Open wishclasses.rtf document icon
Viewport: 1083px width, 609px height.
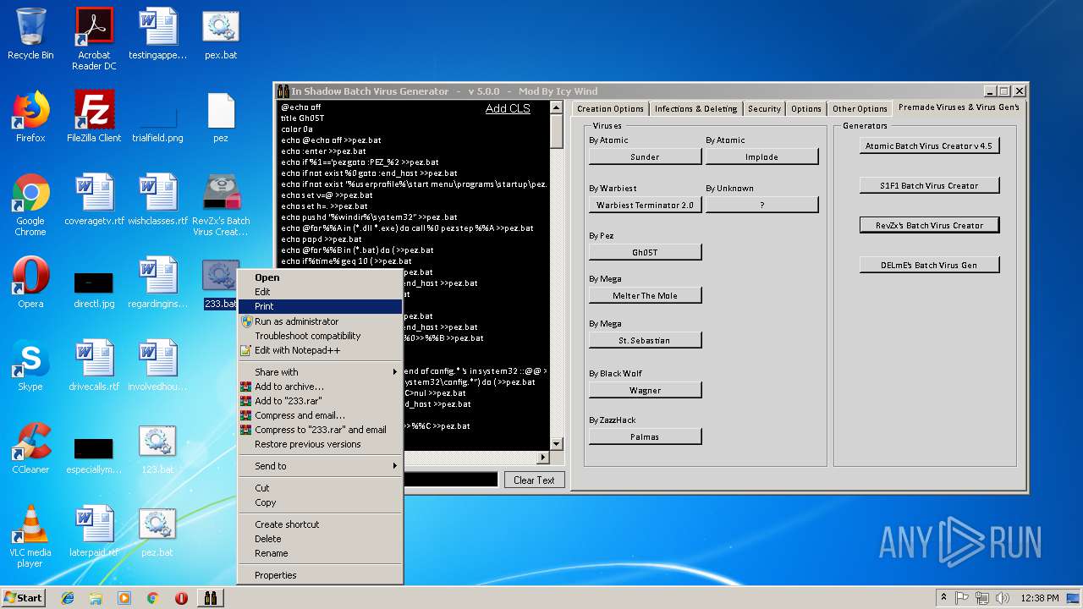tap(157, 200)
